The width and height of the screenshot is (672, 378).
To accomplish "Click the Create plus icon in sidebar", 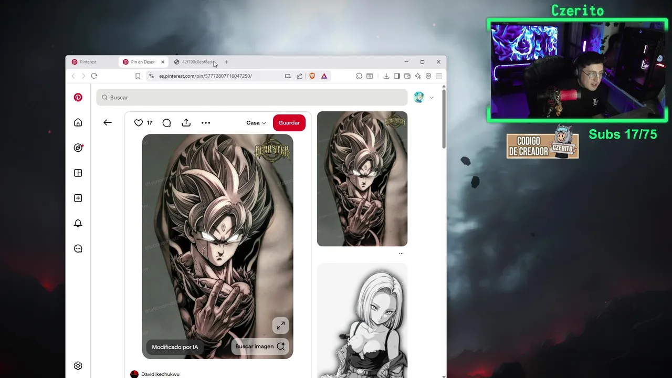I will tap(78, 198).
